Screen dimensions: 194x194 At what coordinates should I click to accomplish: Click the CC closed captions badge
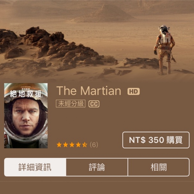pyautogui.click(x=94, y=104)
